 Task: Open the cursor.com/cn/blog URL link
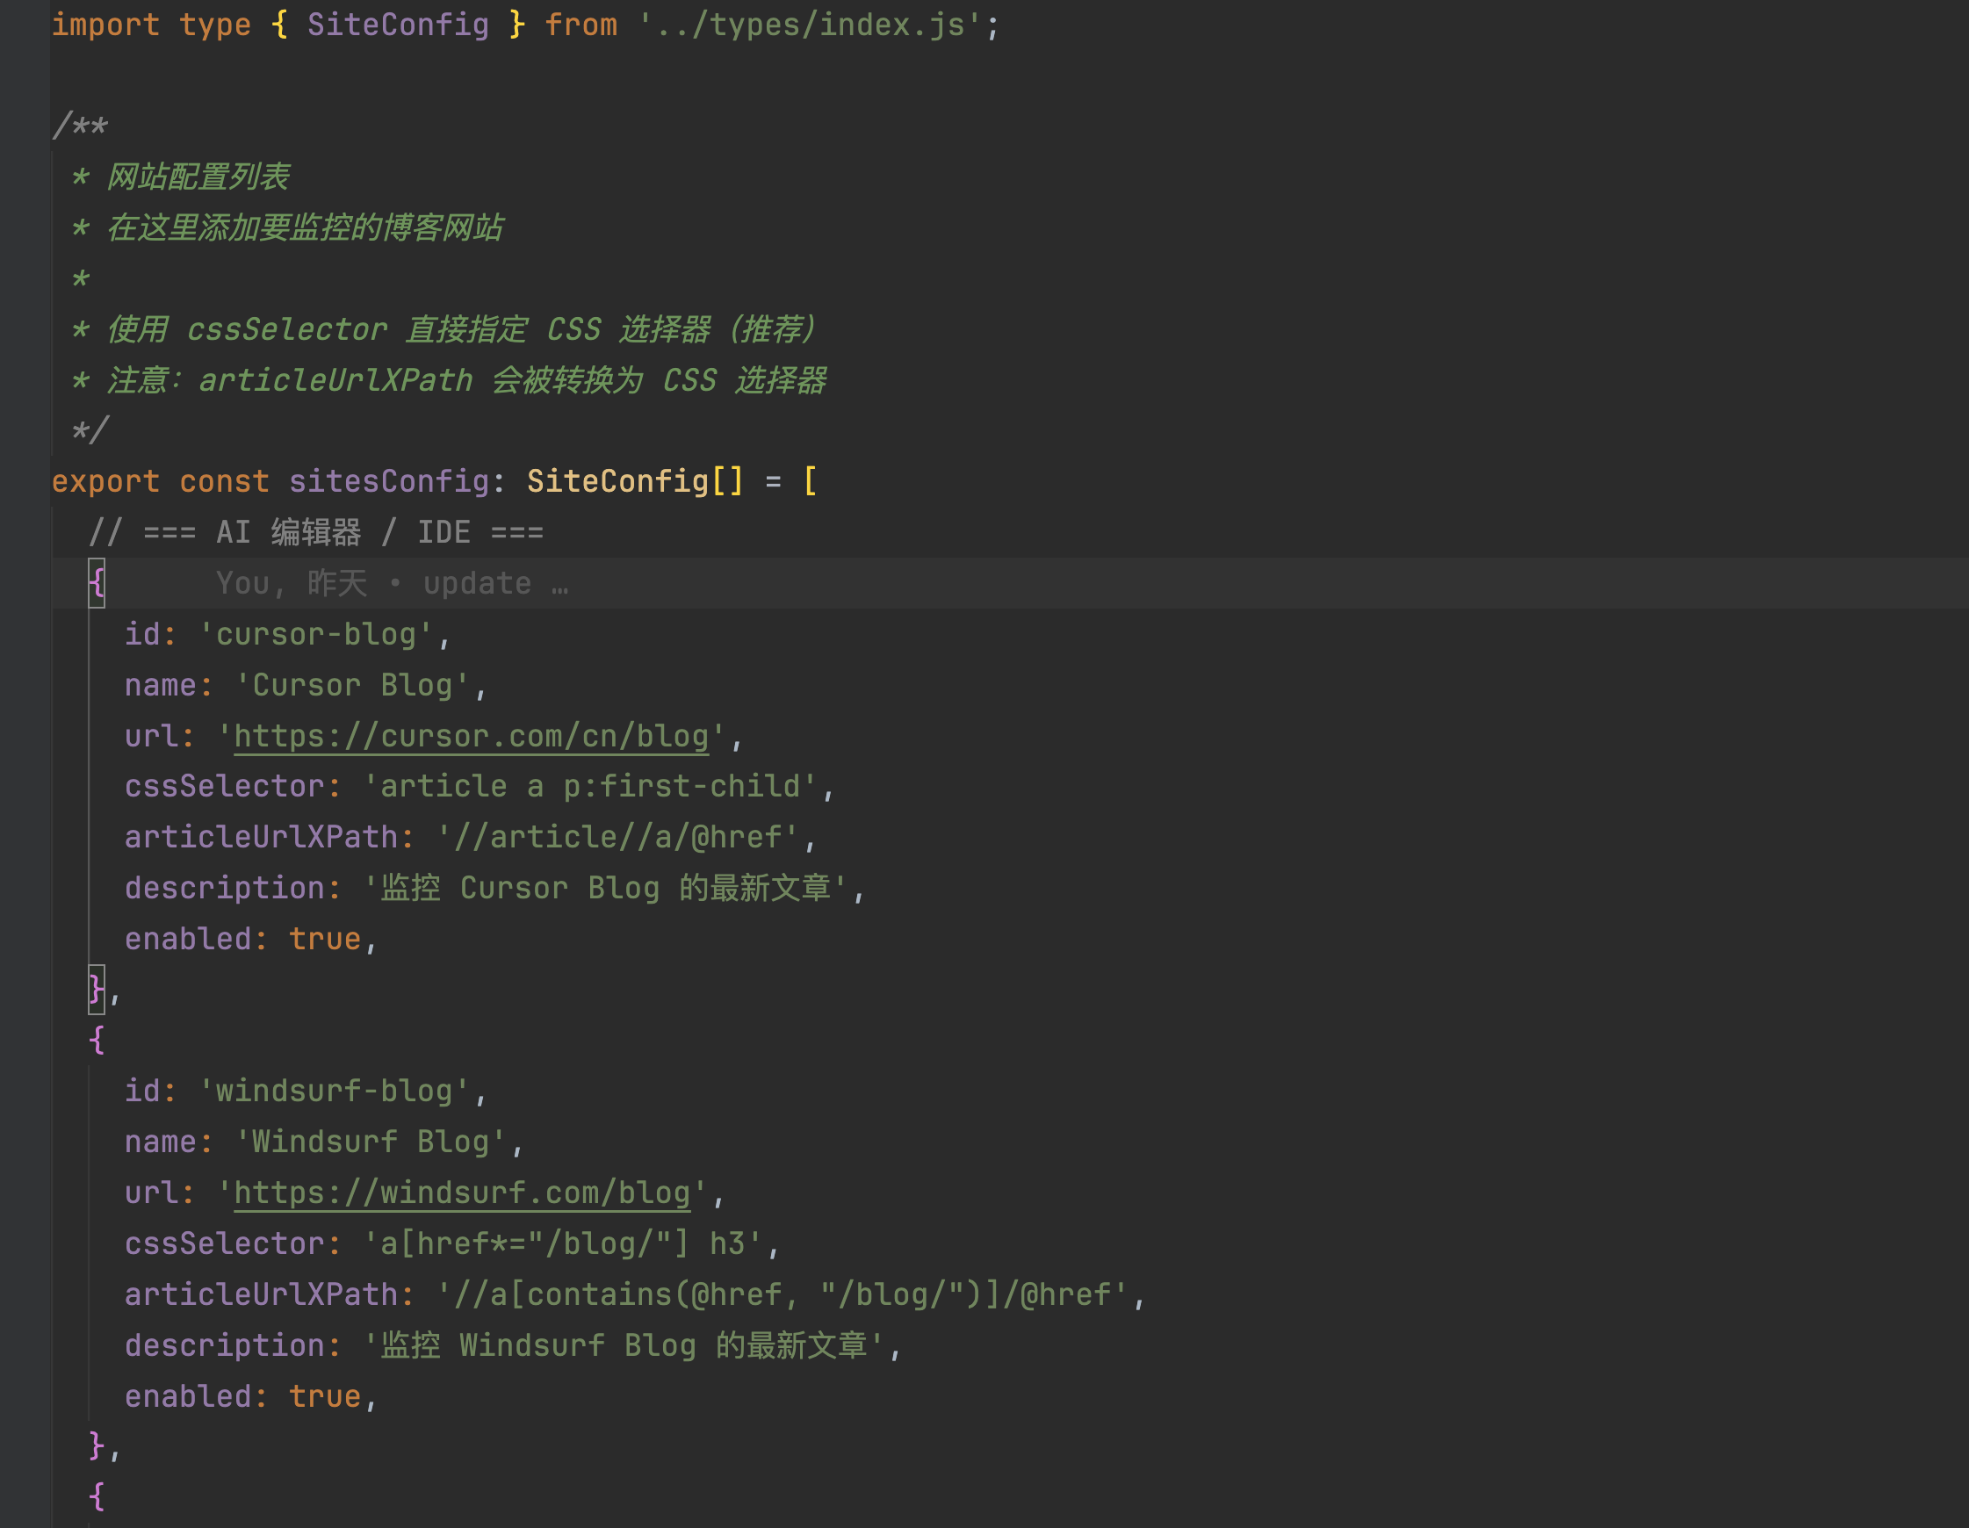coord(471,737)
